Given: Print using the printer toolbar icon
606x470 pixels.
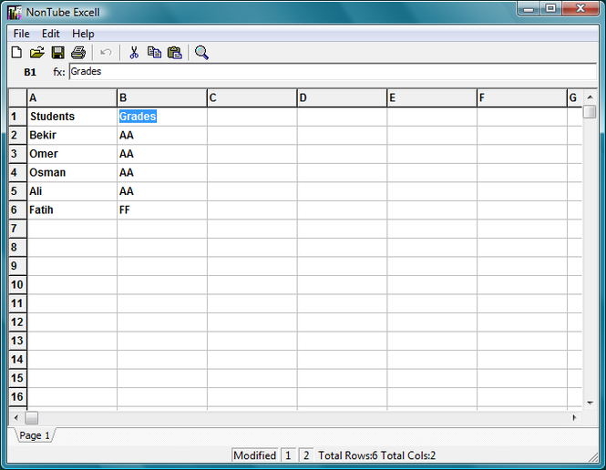Looking at the screenshot, I should (78, 53).
